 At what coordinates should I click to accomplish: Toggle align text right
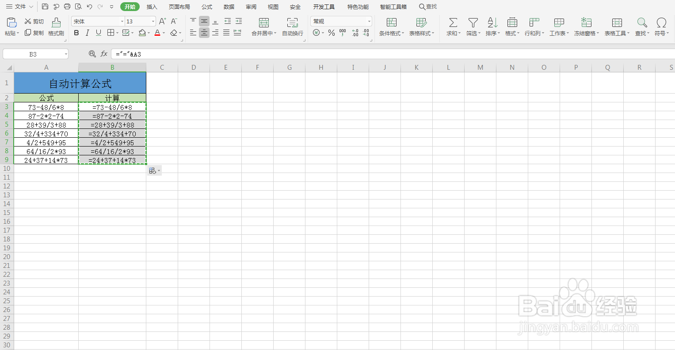pyautogui.click(x=215, y=33)
